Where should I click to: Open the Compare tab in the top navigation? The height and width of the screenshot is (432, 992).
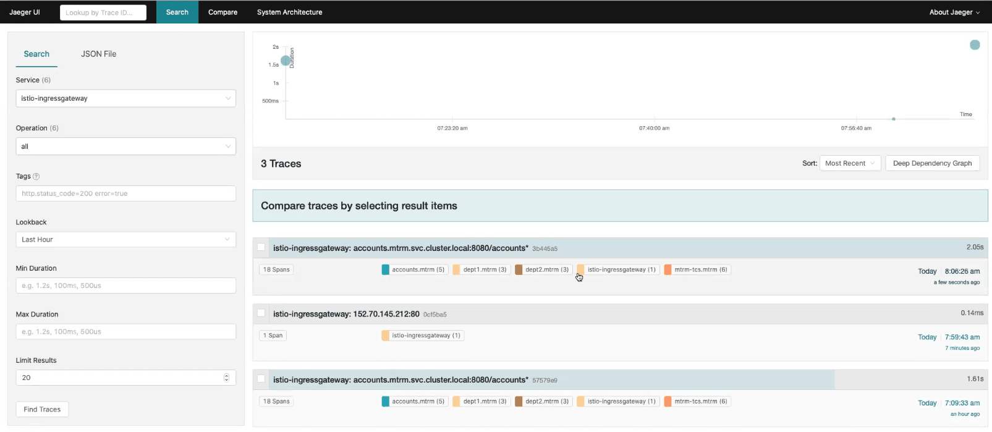click(223, 12)
